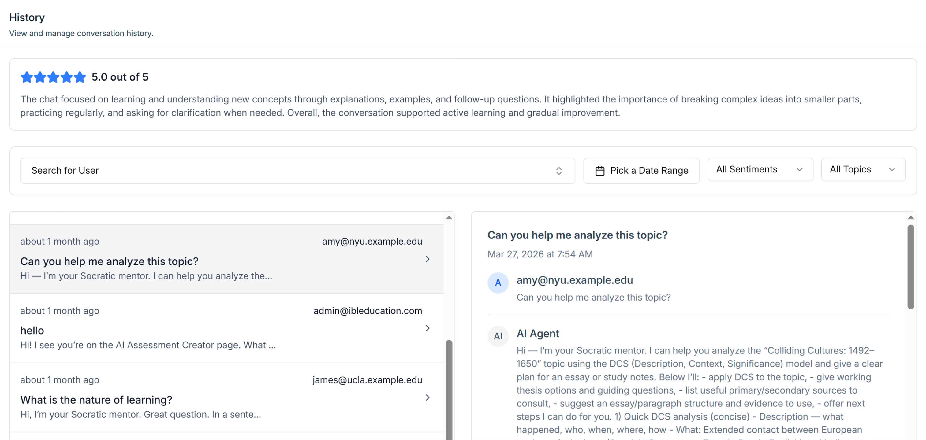Click the detail title 'Can you help me analyze this topic?'

[577, 235]
